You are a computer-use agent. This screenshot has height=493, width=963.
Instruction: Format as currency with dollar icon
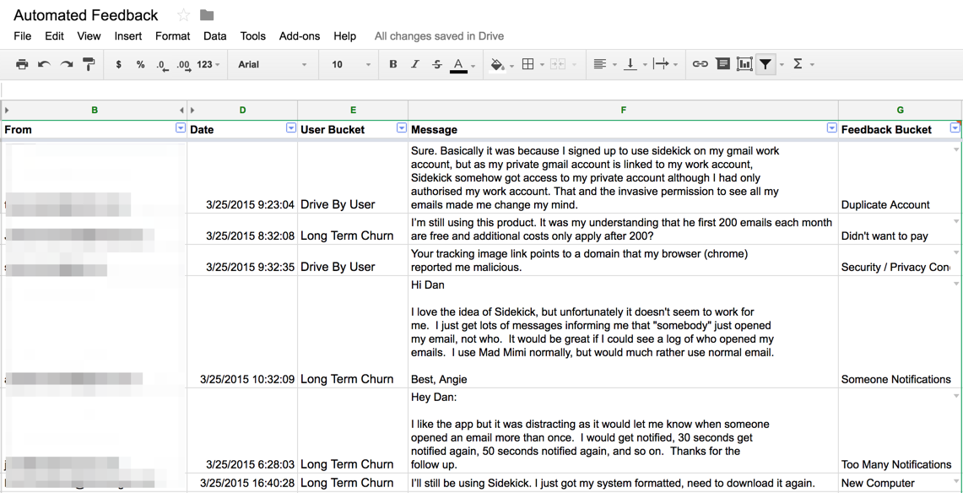(x=118, y=64)
